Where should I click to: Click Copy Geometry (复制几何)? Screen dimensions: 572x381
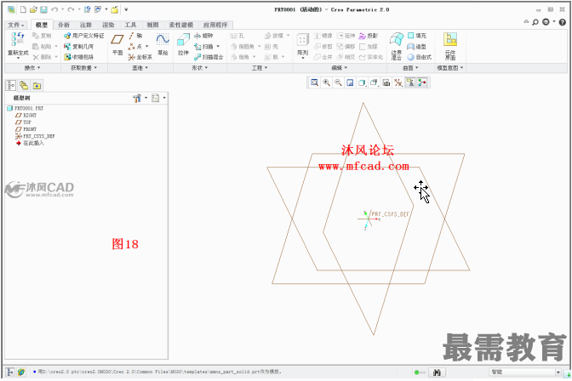pyautogui.click(x=78, y=46)
